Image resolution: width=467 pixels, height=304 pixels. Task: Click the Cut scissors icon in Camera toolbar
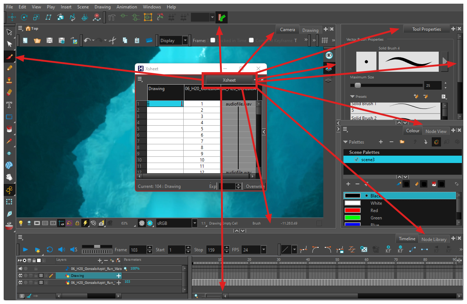(113, 41)
